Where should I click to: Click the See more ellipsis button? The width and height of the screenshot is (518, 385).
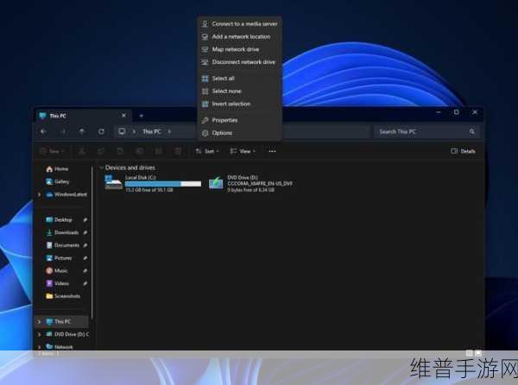coord(272,151)
